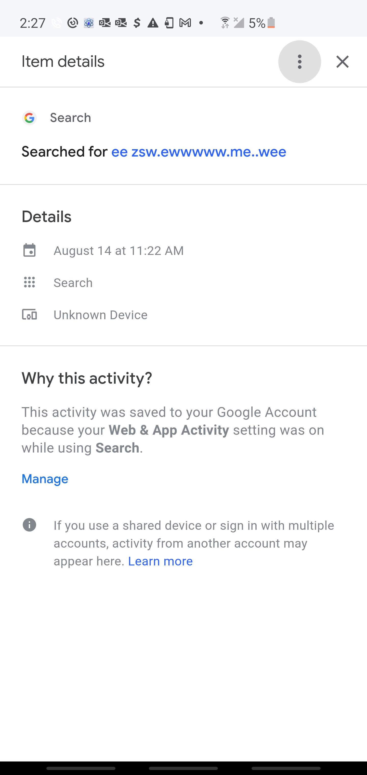Tap the 'Item details' header title
The height and width of the screenshot is (775, 367).
coord(63,62)
